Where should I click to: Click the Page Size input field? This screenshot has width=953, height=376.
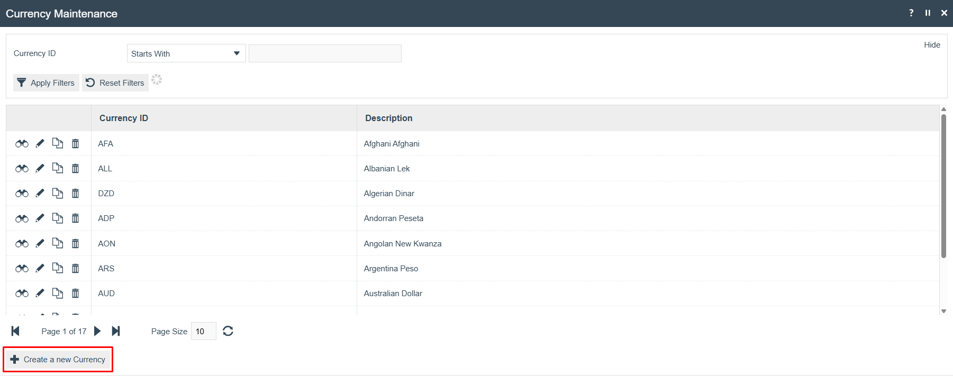click(x=203, y=331)
